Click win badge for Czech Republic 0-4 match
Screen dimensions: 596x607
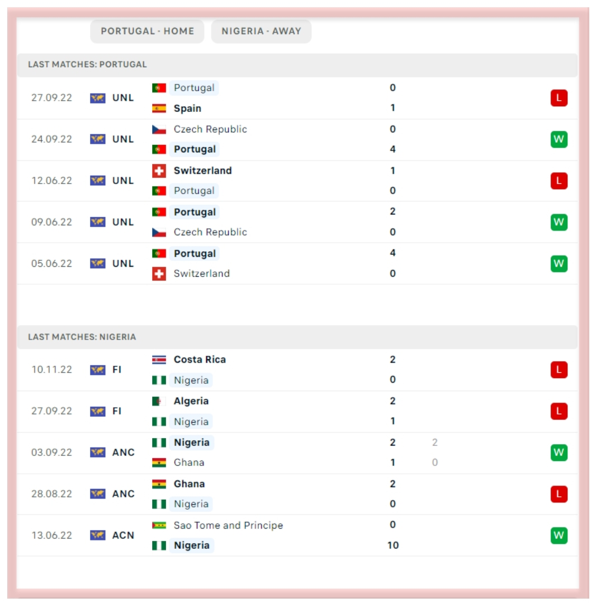[559, 139]
